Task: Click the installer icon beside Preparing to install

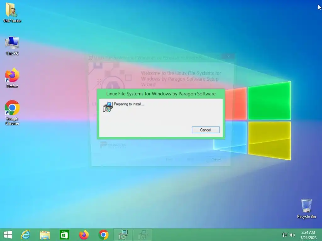Action: click(108, 107)
